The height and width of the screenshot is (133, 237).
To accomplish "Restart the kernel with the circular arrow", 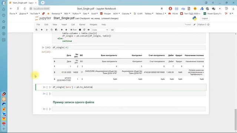I will coord(84,30).
